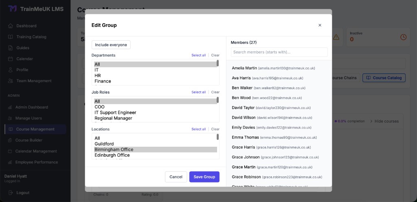Select Edinburgh Office location

[x=155, y=155]
